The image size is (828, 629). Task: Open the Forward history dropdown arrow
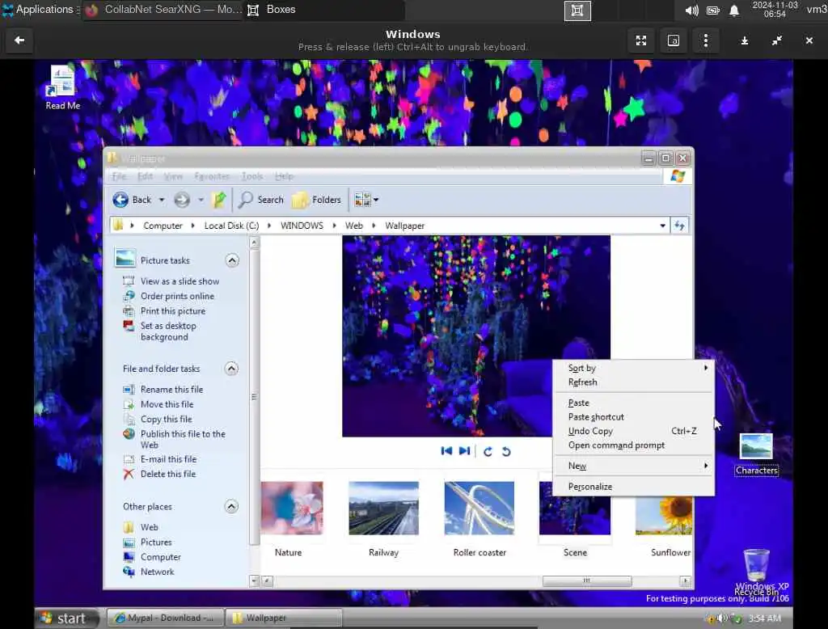pyautogui.click(x=201, y=200)
